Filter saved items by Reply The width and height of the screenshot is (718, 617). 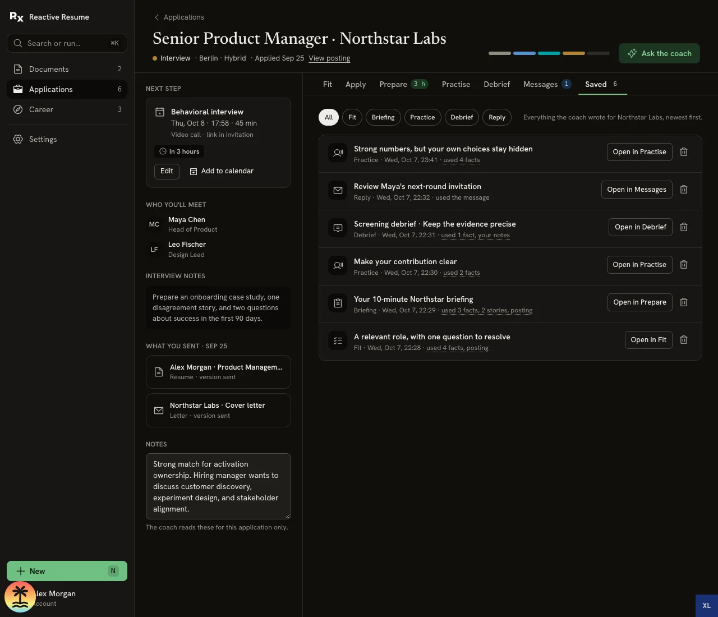(497, 117)
